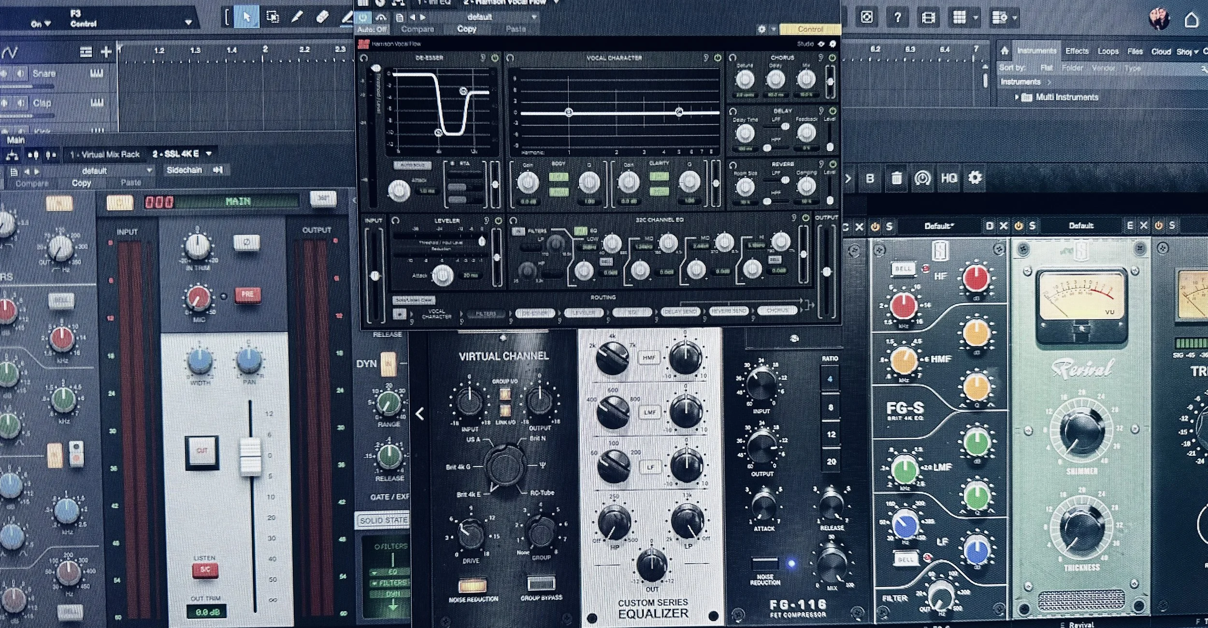
Task: Select the Arrow tool in toolbar
Action: point(246,18)
